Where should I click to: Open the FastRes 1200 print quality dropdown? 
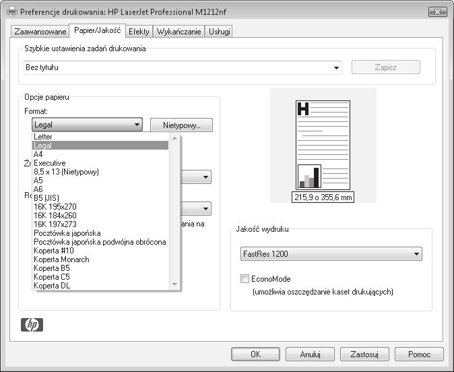click(331, 254)
